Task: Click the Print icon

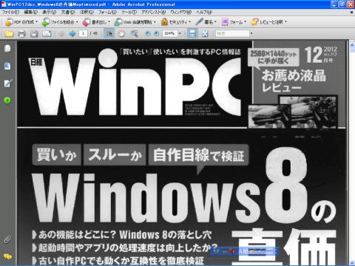Action: point(21,33)
